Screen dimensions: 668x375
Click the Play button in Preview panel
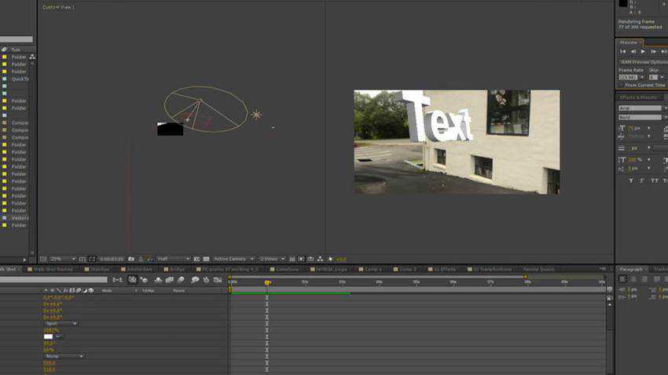[643, 52]
